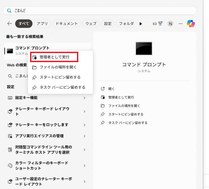This screenshot has width=209, height=189.
Task: Click the search box containing こまんど
Action: click(x=100, y=11)
